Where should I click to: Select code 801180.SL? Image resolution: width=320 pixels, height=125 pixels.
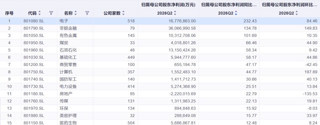click(x=34, y=94)
